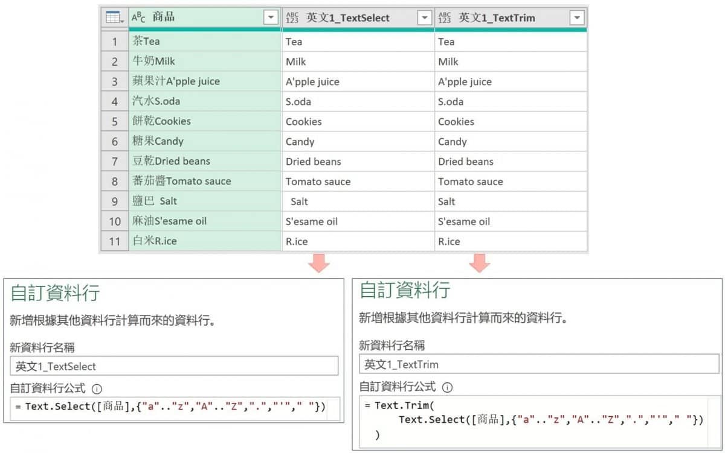Select the cell 蕃茄醬Tomato sauce in 商品 column

[205, 181]
